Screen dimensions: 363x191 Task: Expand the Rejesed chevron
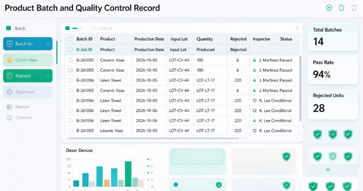coord(48,76)
